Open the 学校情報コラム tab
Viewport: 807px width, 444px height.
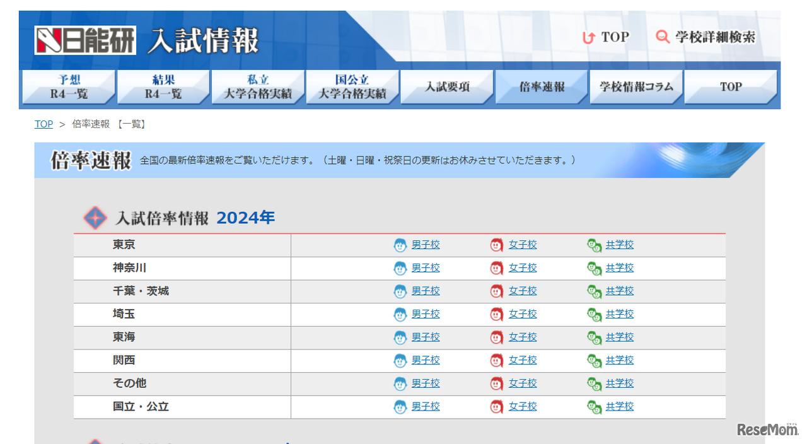pos(636,87)
